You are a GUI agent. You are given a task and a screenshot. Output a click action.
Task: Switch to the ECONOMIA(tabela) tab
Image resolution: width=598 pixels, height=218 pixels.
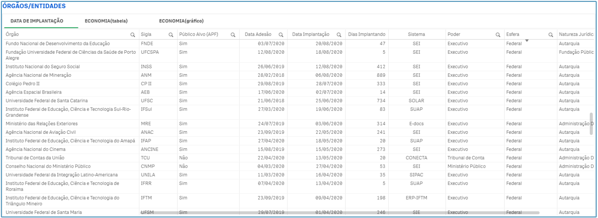106,21
